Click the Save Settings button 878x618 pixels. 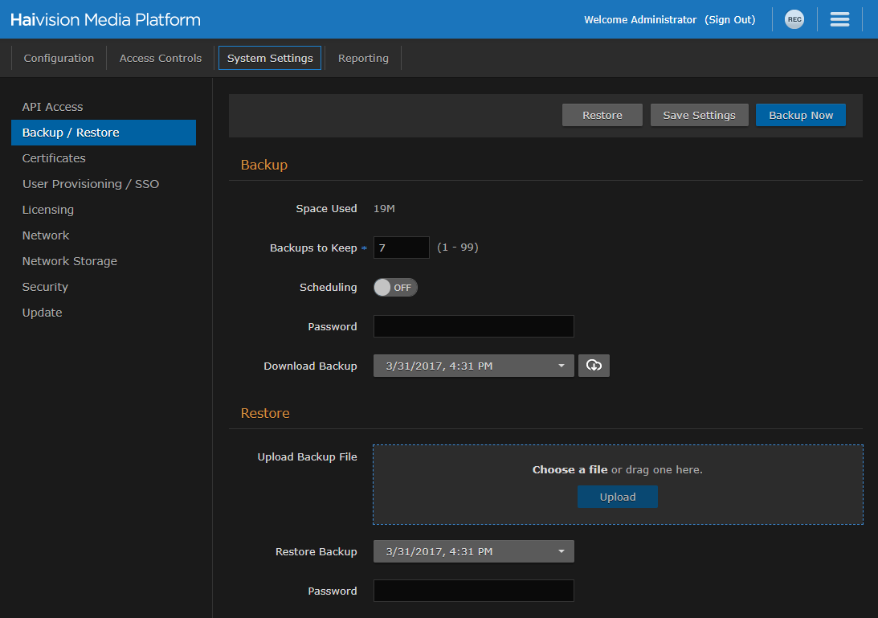(699, 114)
